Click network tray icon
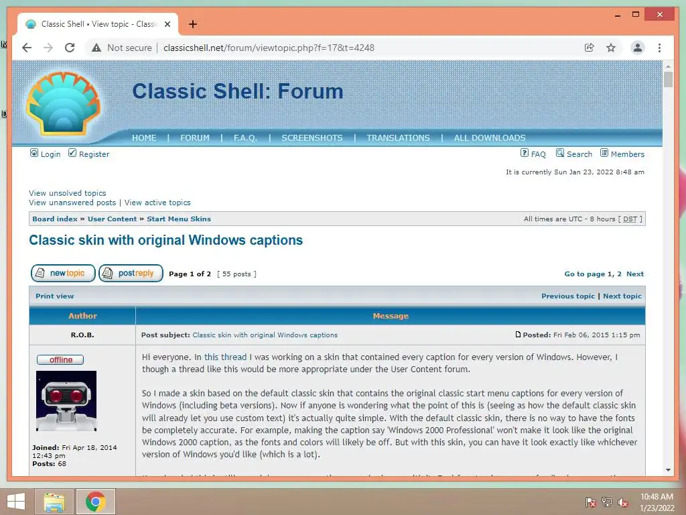 pos(607,502)
